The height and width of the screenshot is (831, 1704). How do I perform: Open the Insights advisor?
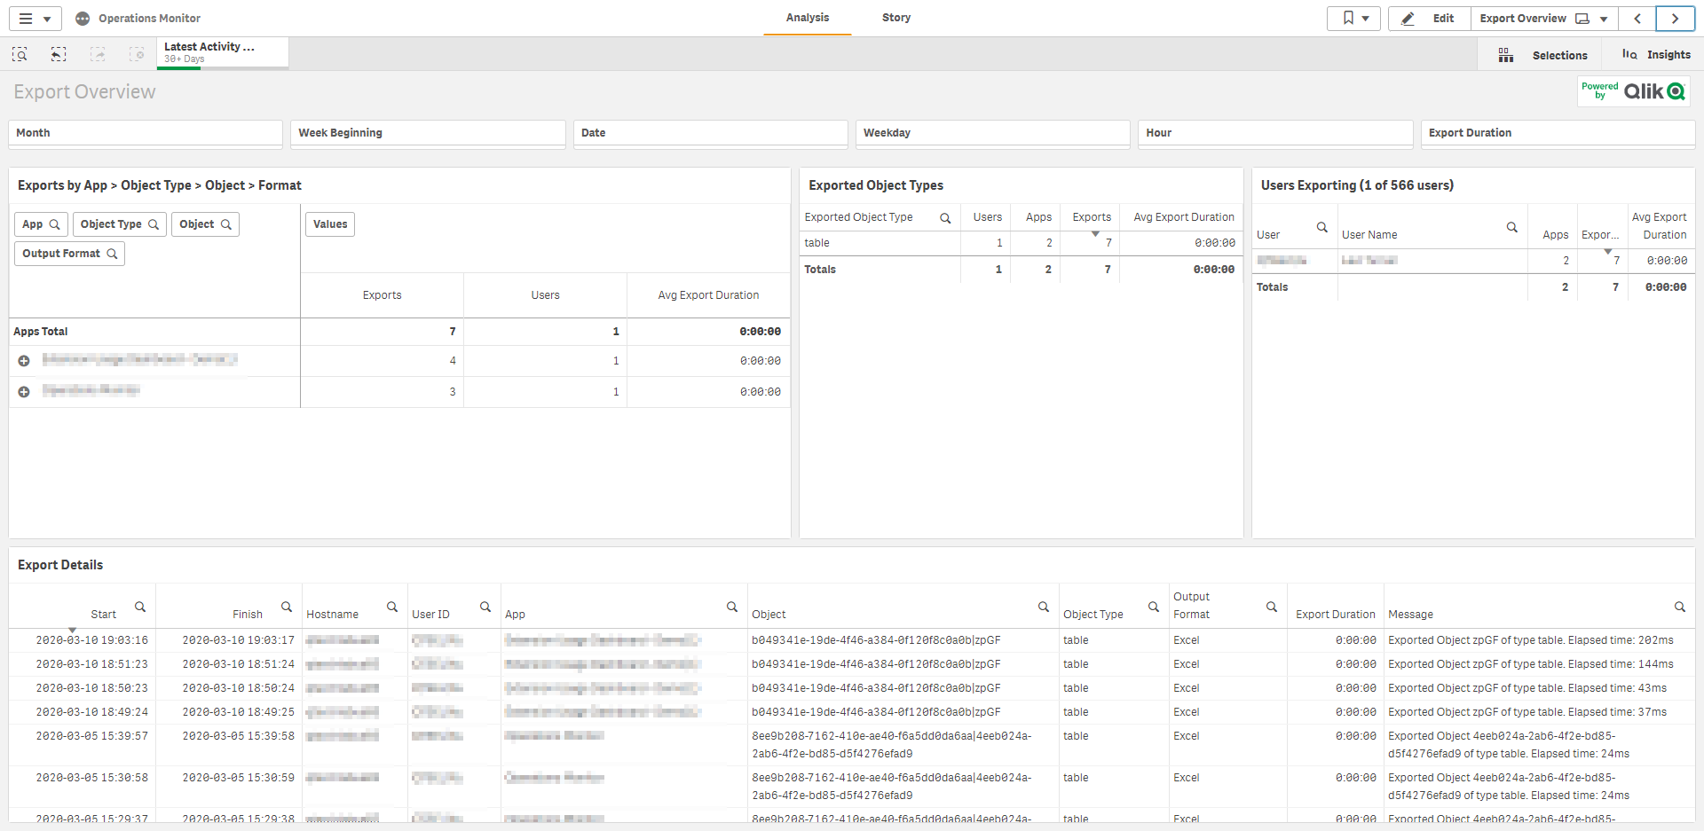tap(1656, 55)
